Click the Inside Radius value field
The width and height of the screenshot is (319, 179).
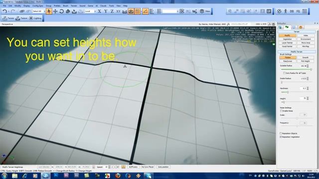click(x=303, y=79)
